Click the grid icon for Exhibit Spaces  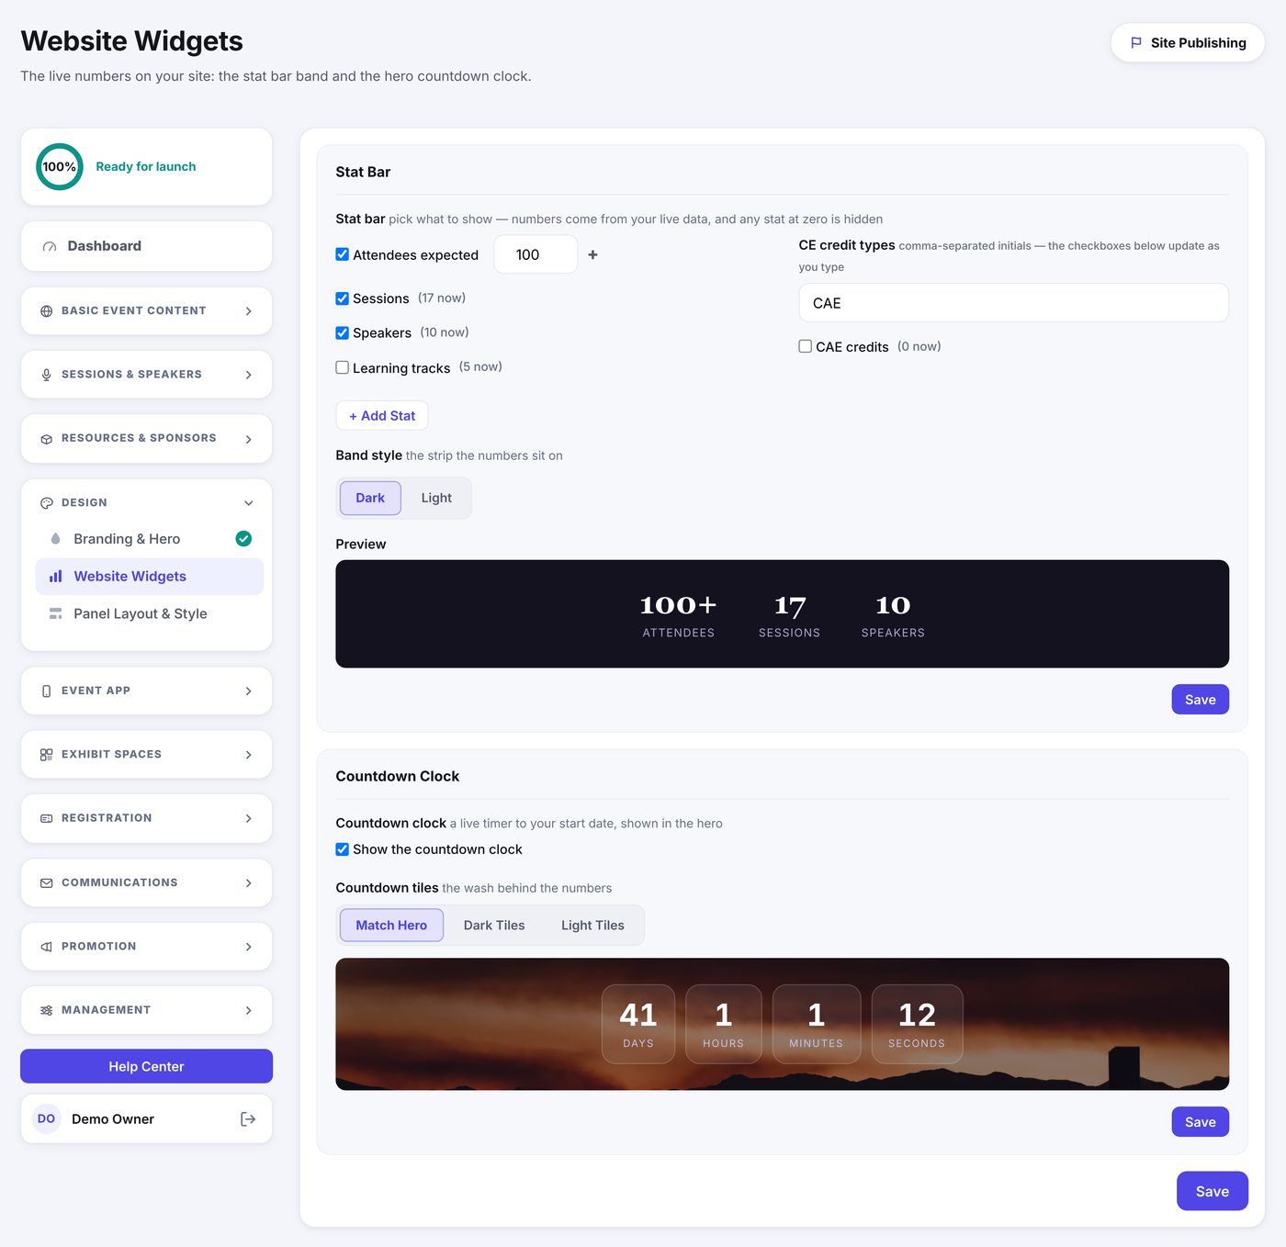click(x=46, y=755)
